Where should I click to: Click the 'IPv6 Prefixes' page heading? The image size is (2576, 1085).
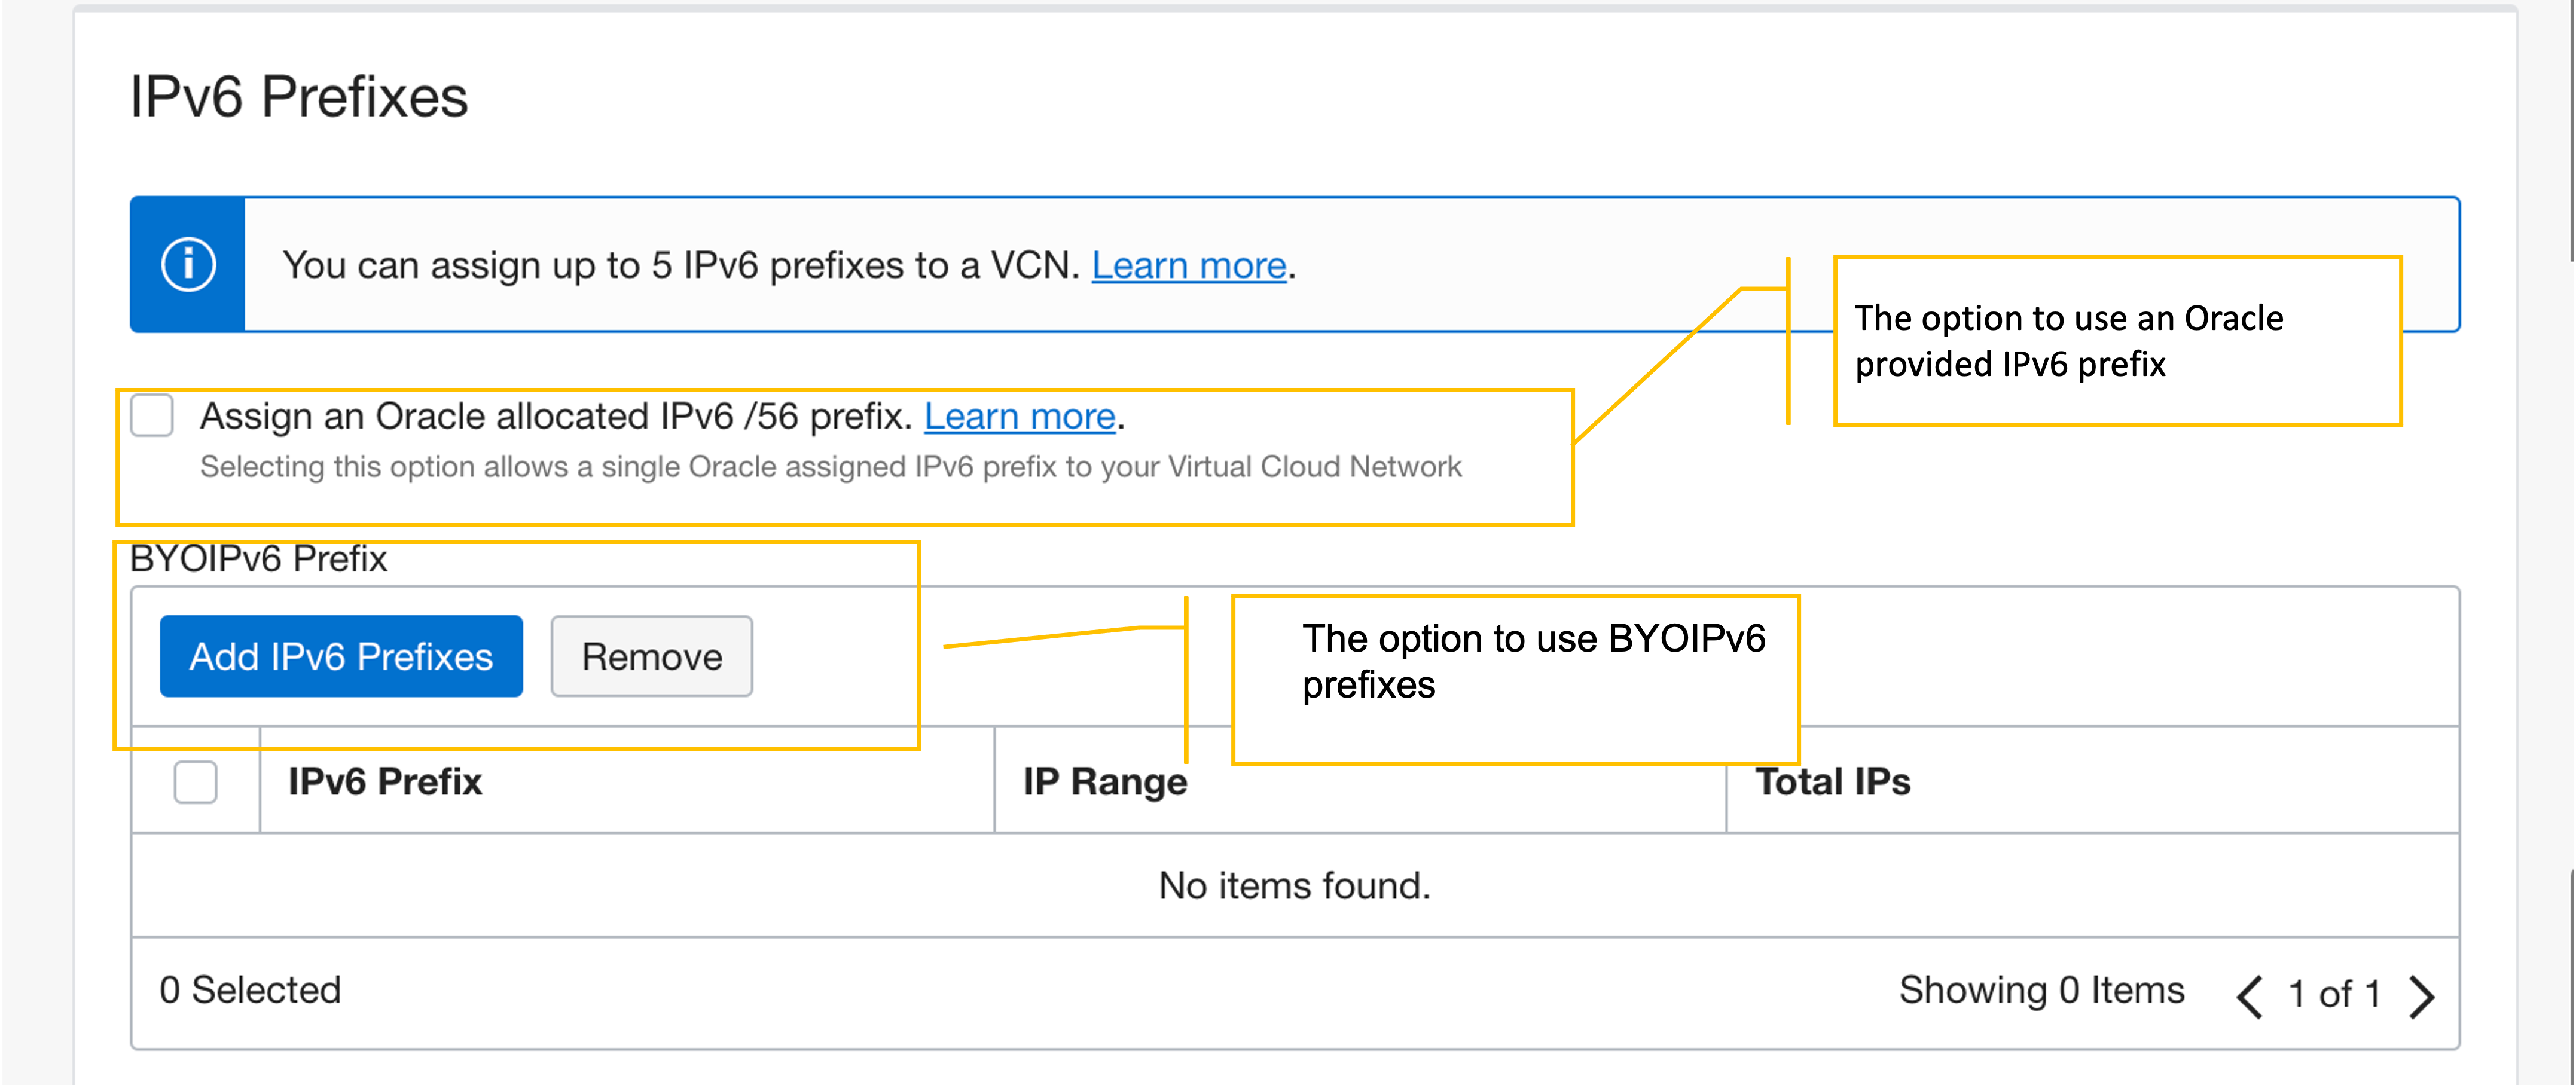click(300, 97)
